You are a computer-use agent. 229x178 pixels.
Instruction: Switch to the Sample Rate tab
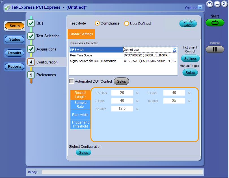tap(80, 105)
